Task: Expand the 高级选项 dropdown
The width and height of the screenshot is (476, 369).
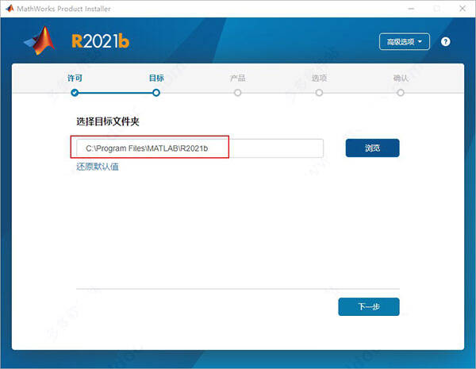Action: [405, 41]
